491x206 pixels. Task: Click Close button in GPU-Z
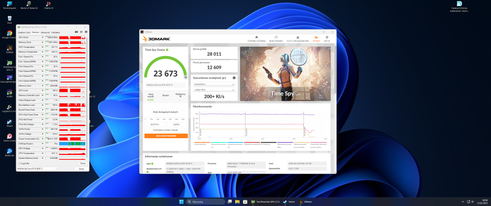pyautogui.click(x=82, y=169)
